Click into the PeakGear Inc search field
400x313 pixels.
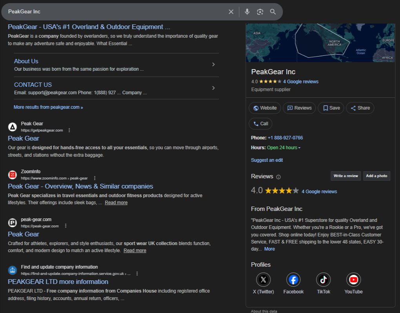115,12
